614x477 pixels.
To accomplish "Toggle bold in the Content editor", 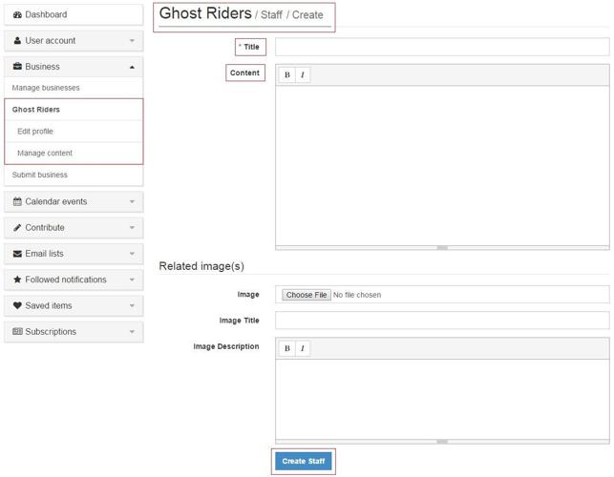I will coord(287,74).
